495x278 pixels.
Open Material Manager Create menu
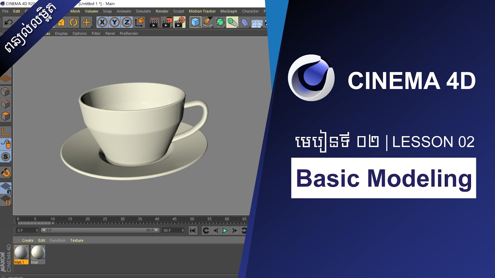click(x=27, y=241)
